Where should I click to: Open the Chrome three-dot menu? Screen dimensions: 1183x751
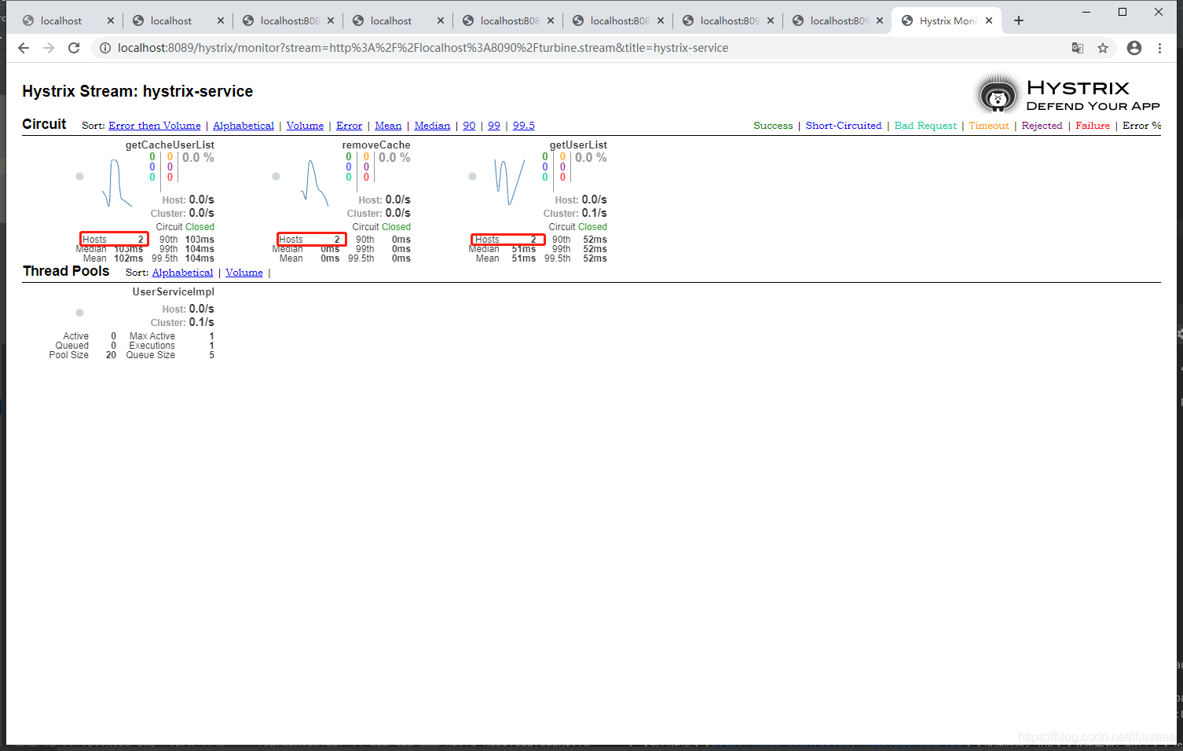coord(1159,48)
